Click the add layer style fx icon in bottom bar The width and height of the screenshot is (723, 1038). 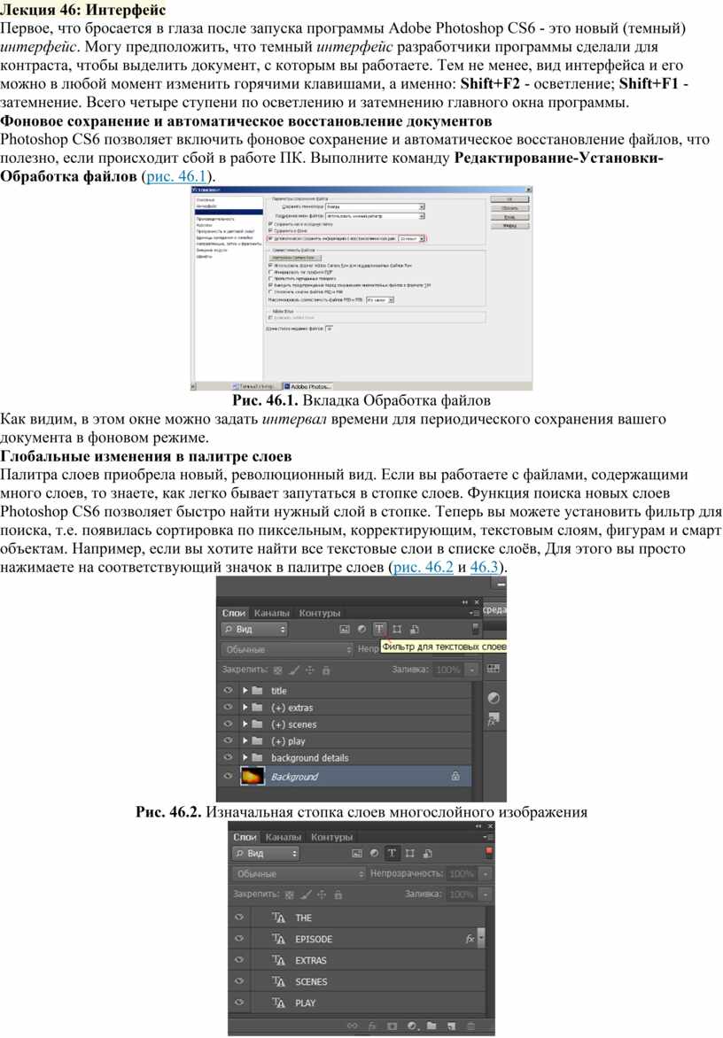coord(372,1026)
